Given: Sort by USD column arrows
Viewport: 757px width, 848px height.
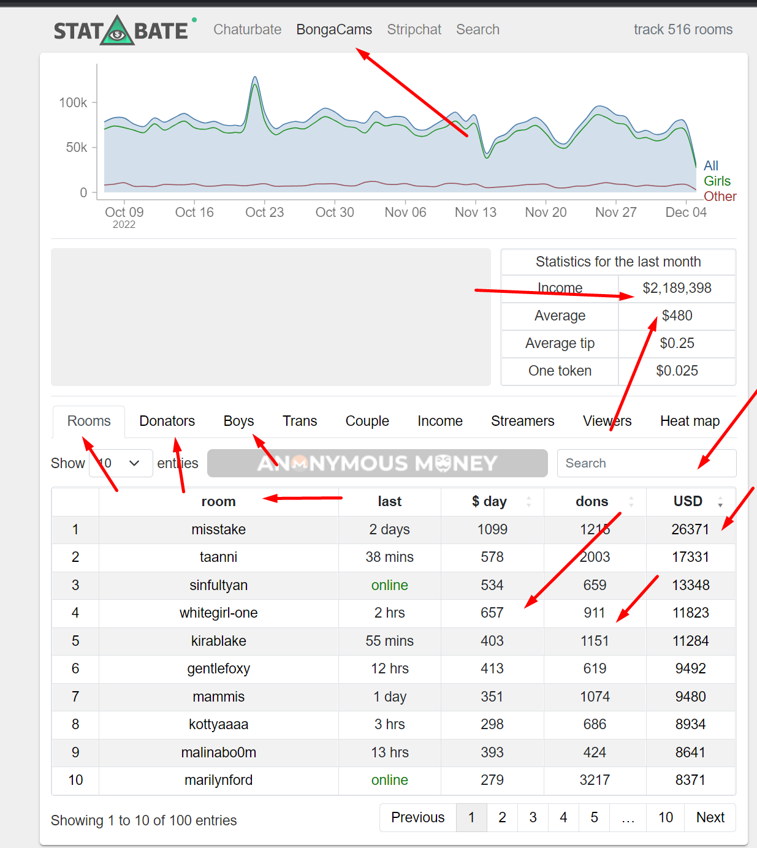Looking at the screenshot, I should (720, 502).
